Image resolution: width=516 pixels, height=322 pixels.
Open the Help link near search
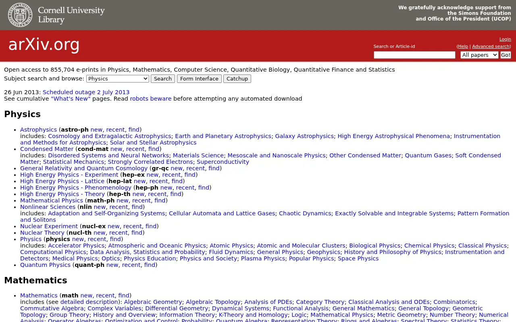463,46
